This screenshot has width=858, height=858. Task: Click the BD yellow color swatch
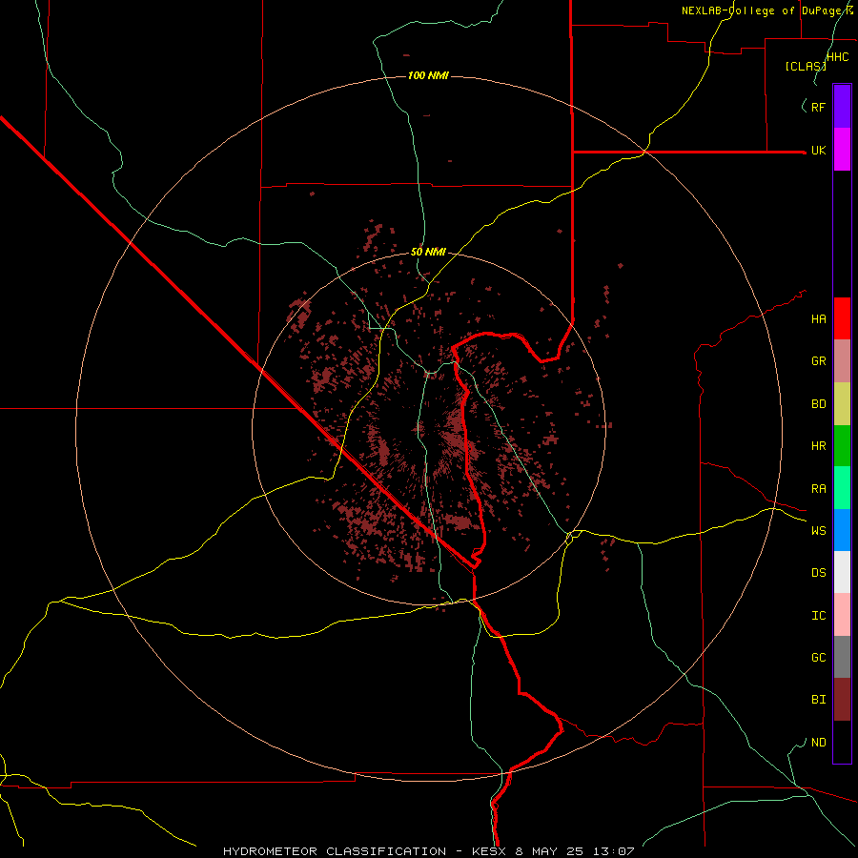[x=842, y=404]
